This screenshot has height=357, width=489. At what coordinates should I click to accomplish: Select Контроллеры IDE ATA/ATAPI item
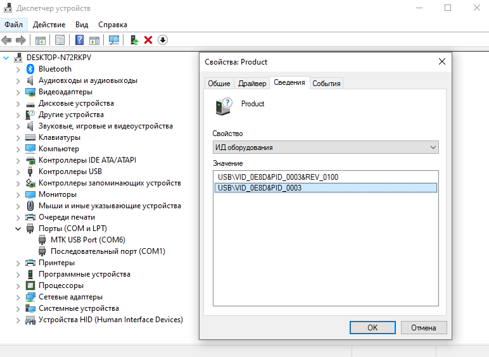[87, 160]
